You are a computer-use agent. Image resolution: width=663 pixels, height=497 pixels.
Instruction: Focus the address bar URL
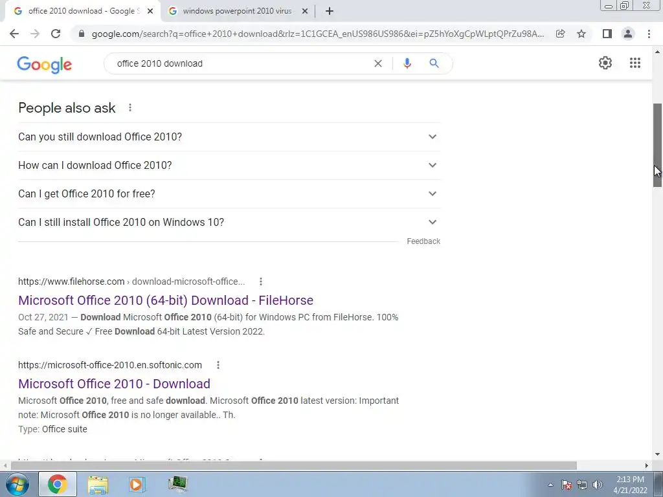click(317, 34)
